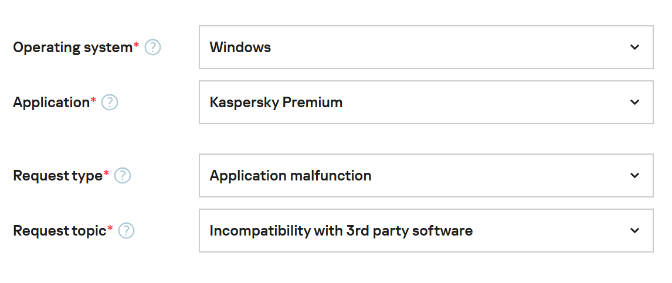Click the Application malfunction selection text
The height and width of the screenshot is (283, 672).
pos(290,175)
